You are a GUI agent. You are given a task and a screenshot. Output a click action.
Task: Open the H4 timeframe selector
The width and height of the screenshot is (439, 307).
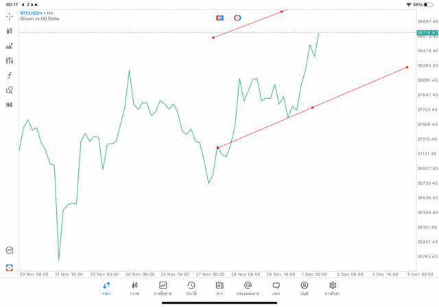(x=10, y=105)
